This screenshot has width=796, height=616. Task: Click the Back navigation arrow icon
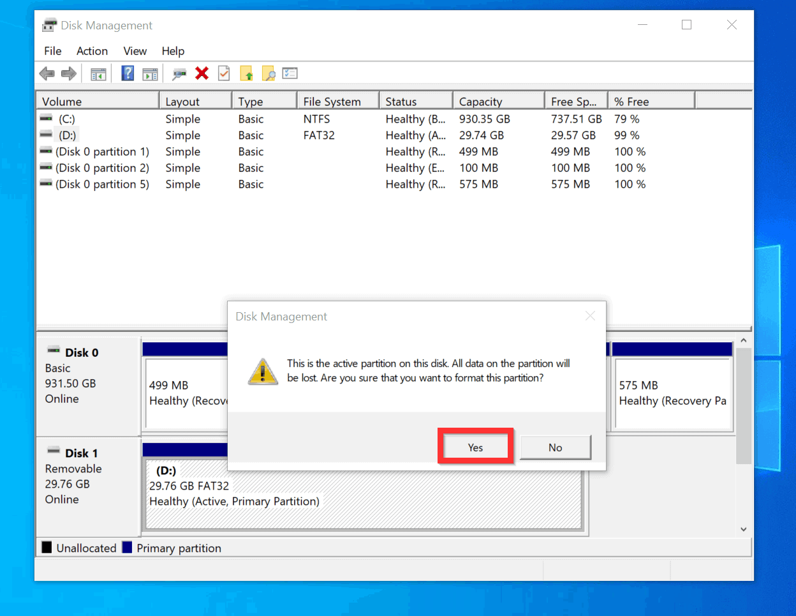[47, 73]
